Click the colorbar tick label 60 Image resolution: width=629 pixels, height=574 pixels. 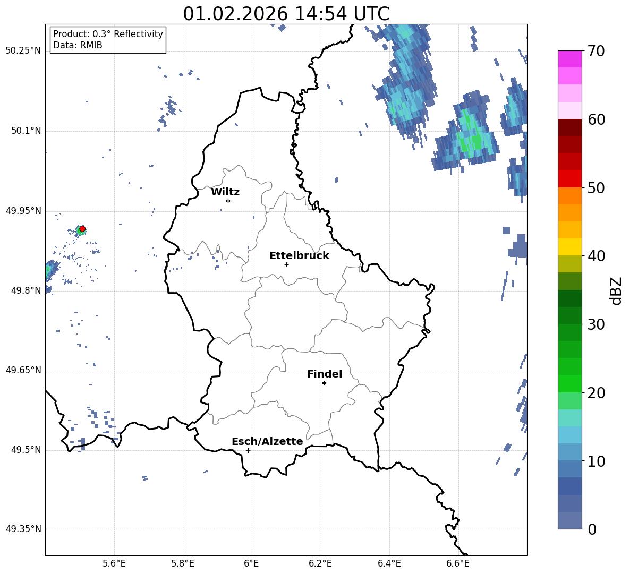pos(596,119)
